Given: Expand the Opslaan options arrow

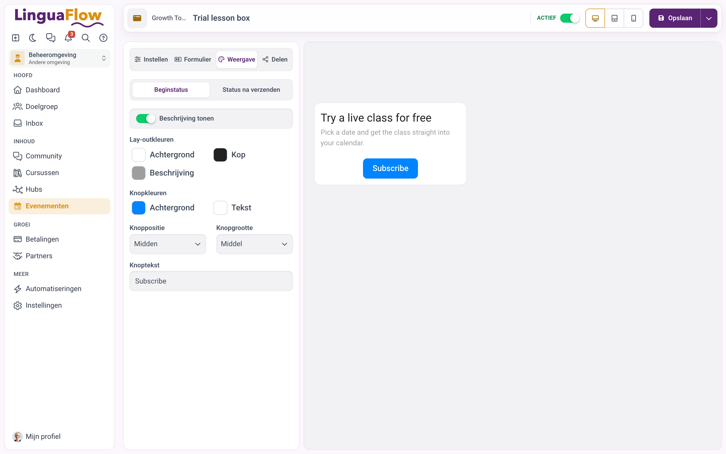Looking at the screenshot, I should pyautogui.click(x=709, y=18).
